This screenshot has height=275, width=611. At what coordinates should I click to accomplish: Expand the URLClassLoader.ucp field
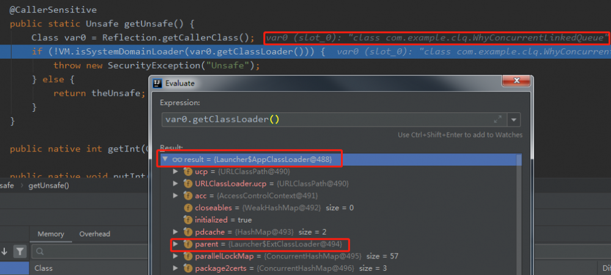176,183
